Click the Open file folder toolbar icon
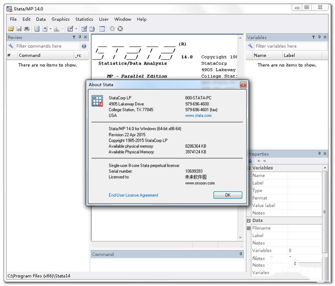 (x=11, y=29)
